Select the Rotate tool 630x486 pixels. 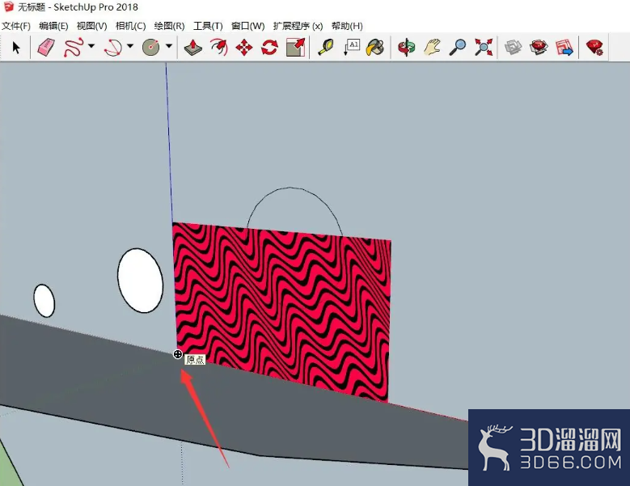coord(269,48)
